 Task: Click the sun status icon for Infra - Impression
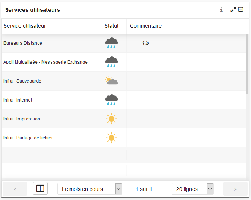click(111, 119)
